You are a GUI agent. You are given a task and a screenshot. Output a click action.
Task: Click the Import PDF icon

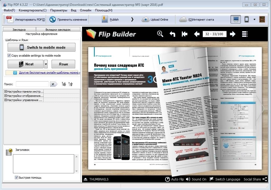point(10,19)
